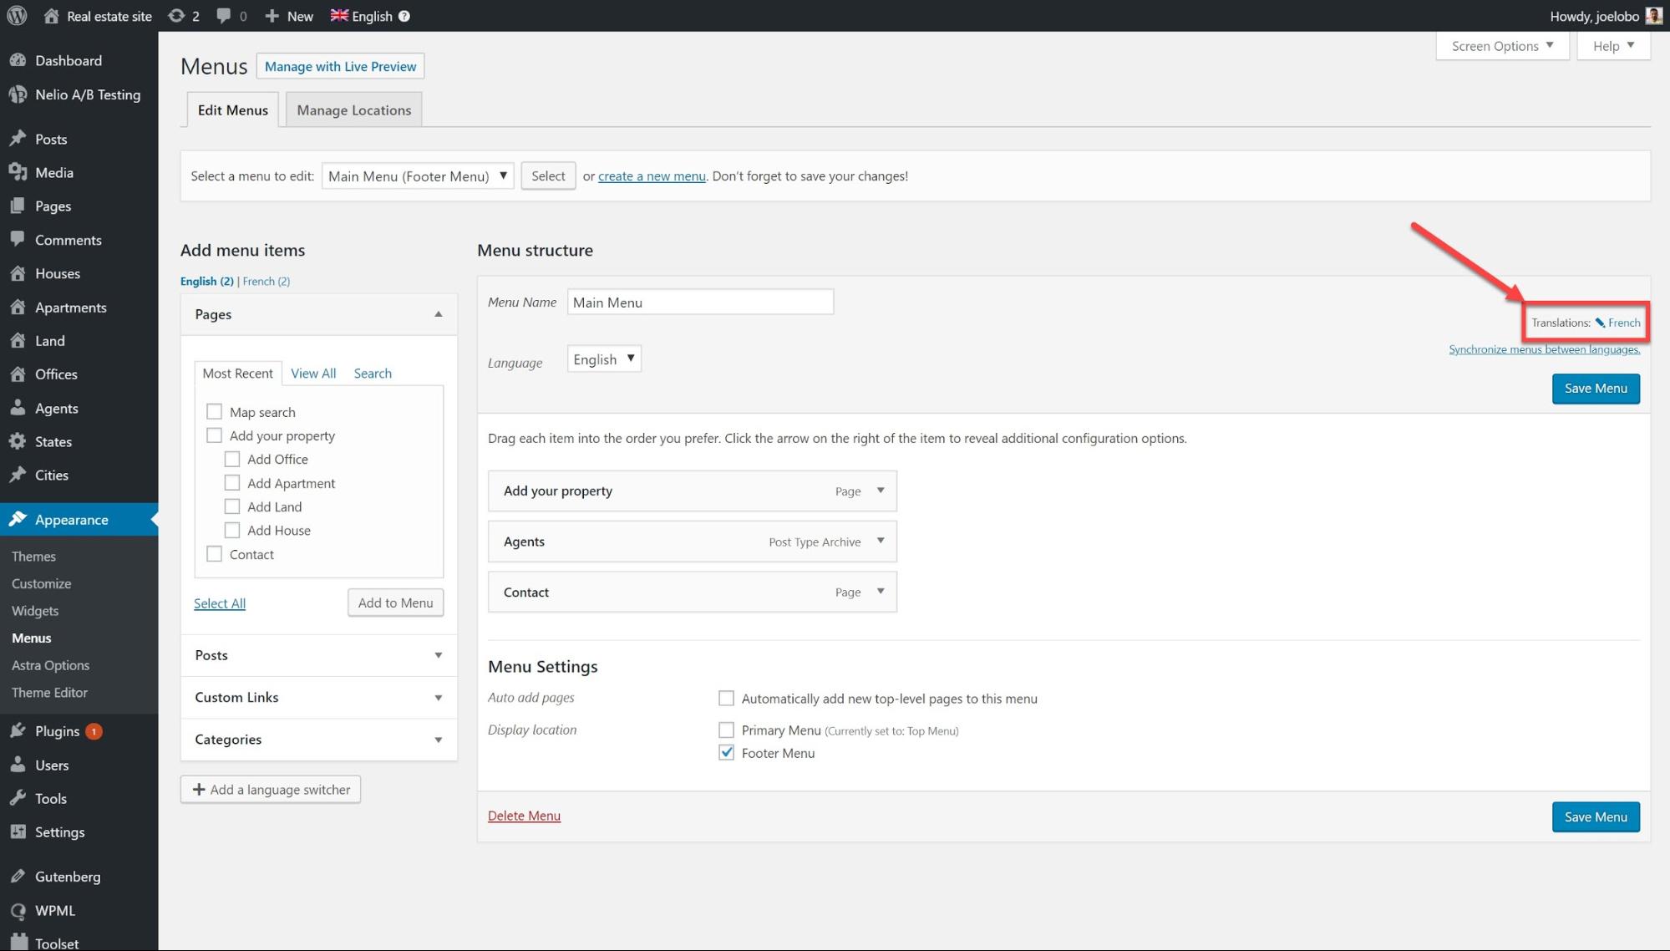Open Settings from the sidebar icon
Screen dimensions: 1670x951
tap(18, 832)
